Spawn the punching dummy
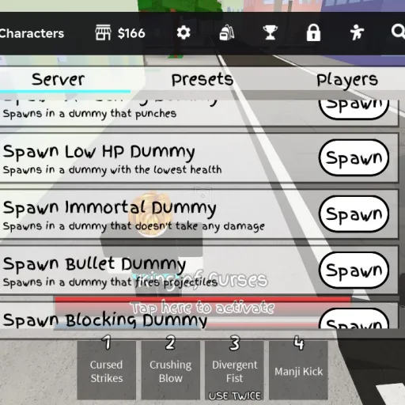This screenshot has height=405, width=405. pos(354,109)
